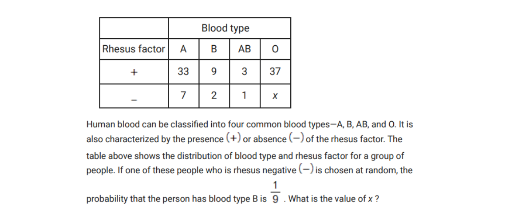Click the table cell containing 33

[183, 71]
